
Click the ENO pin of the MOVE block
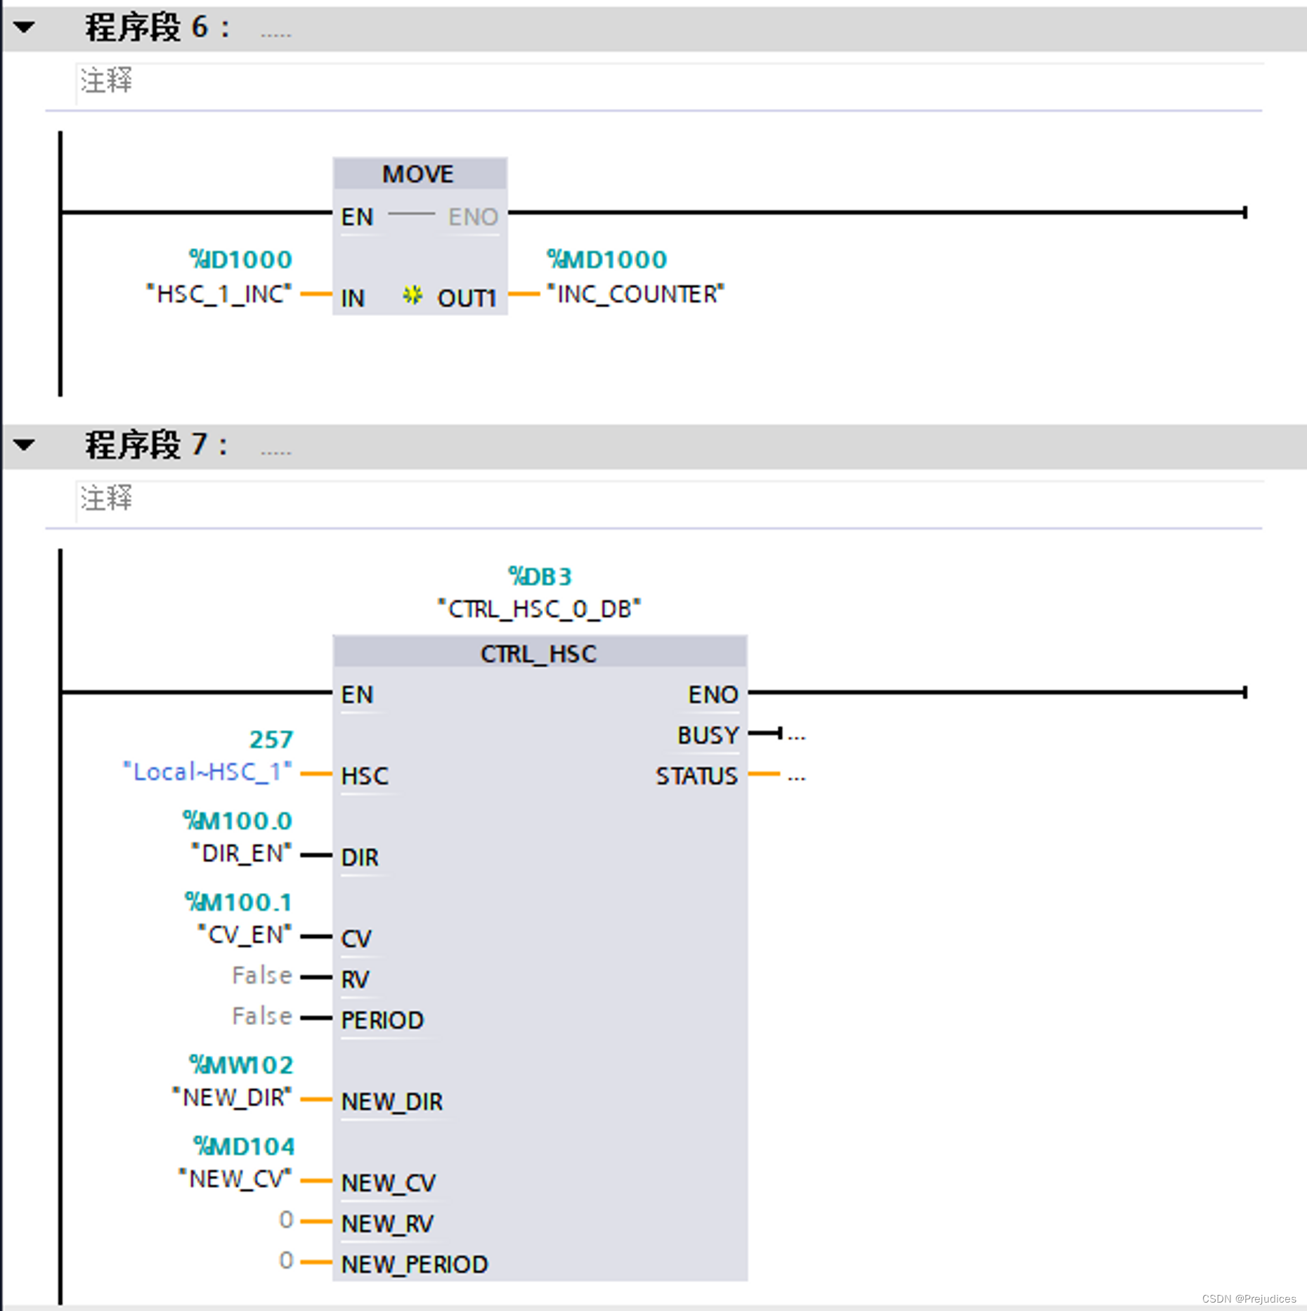(x=473, y=217)
